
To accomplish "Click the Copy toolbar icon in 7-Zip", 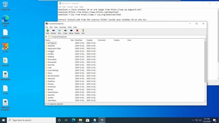I will (65, 30).
